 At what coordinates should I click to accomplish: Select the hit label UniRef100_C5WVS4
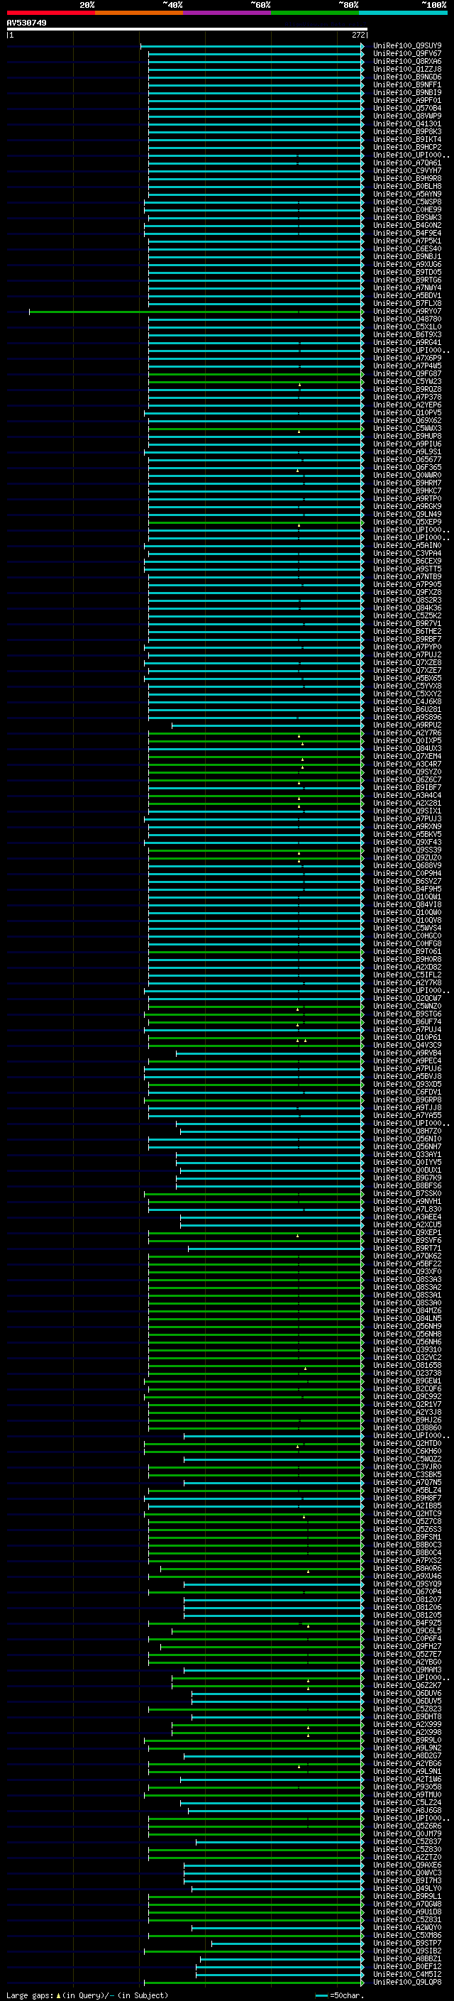[x=407, y=928]
